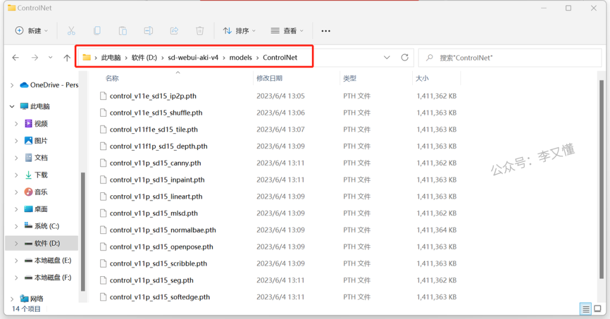Switch to large thumbnails view icon

pyautogui.click(x=597, y=309)
